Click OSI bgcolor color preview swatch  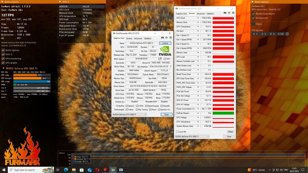287,34
